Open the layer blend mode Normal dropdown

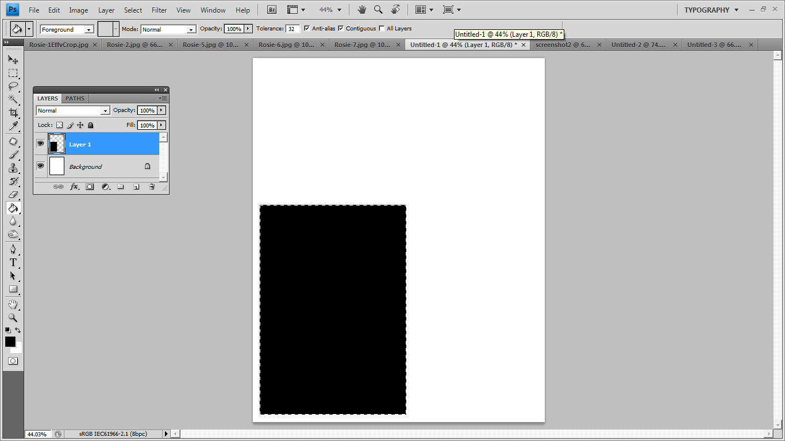pos(72,110)
